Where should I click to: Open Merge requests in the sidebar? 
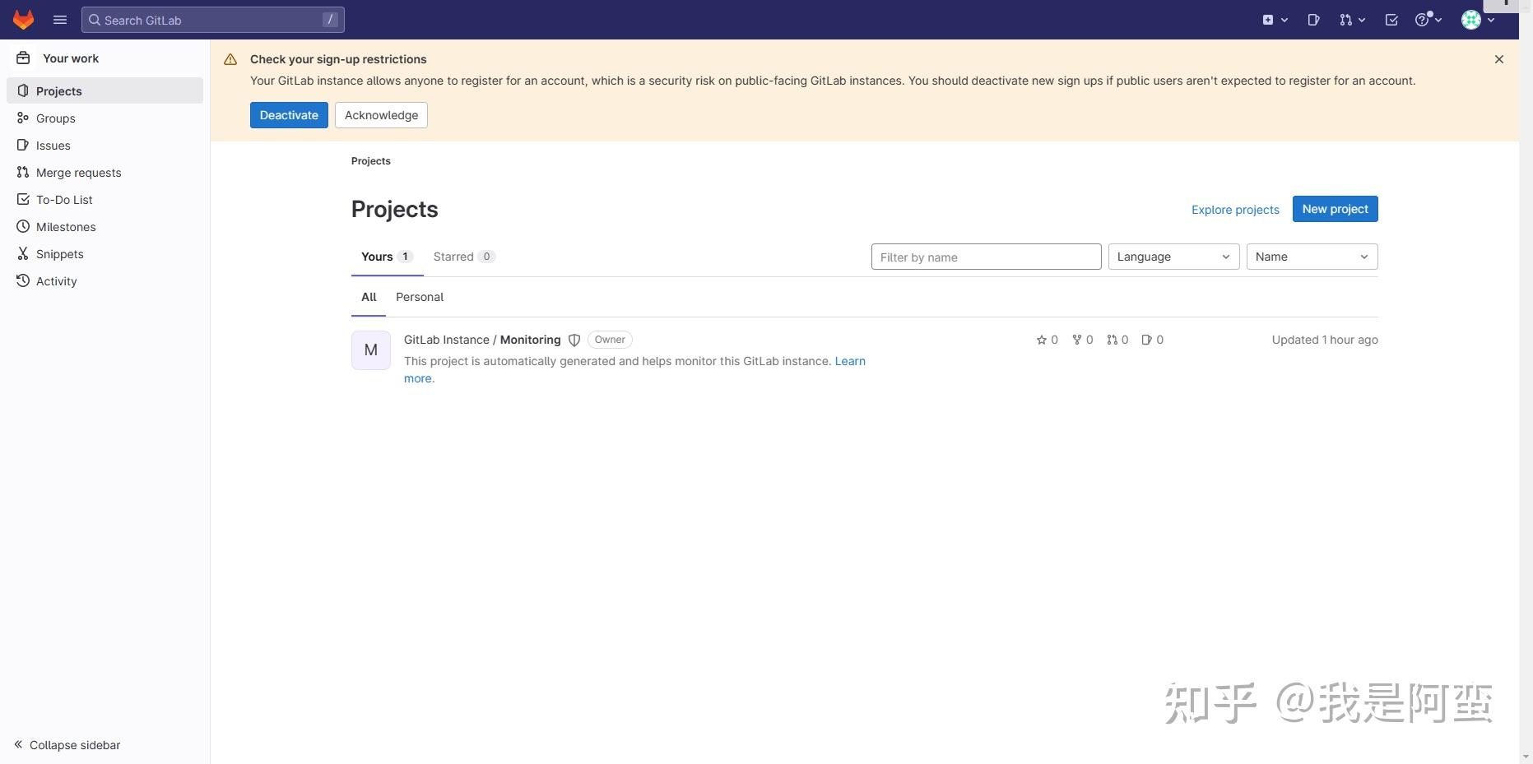pyautogui.click(x=105, y=172)
